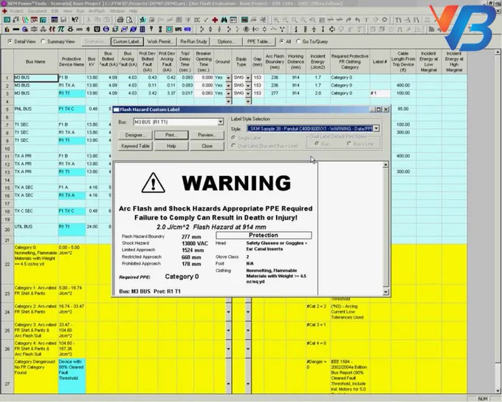Open the Project menu
This screenshot has width=502, height=402.
point(16,11)
